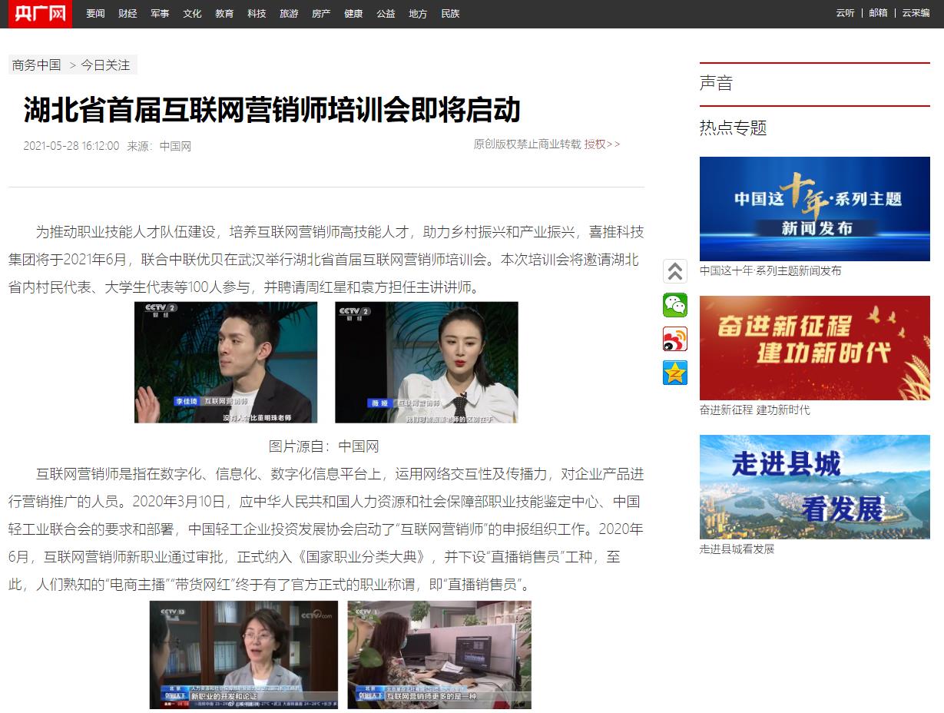Open the 李佳琦 CCTV screenshot image

[x=226, y=362]
